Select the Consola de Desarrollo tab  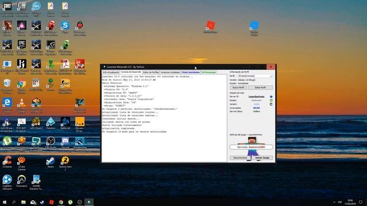131,72
